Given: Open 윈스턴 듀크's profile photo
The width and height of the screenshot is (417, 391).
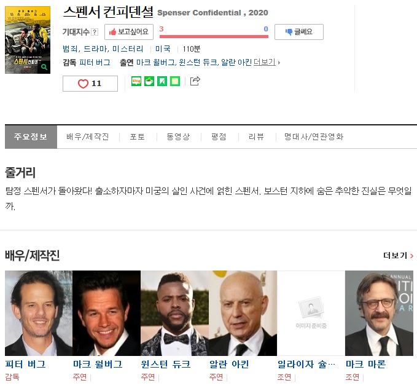Looking at the screenshot, I should (x=174, y=314).
